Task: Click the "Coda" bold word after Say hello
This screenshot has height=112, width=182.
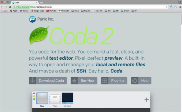Action: (x=117, y=71)
